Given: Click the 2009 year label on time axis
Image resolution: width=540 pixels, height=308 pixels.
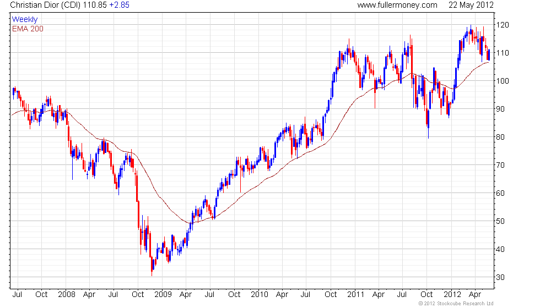Looking at the screenshot, I should click(x=163, y=295).
